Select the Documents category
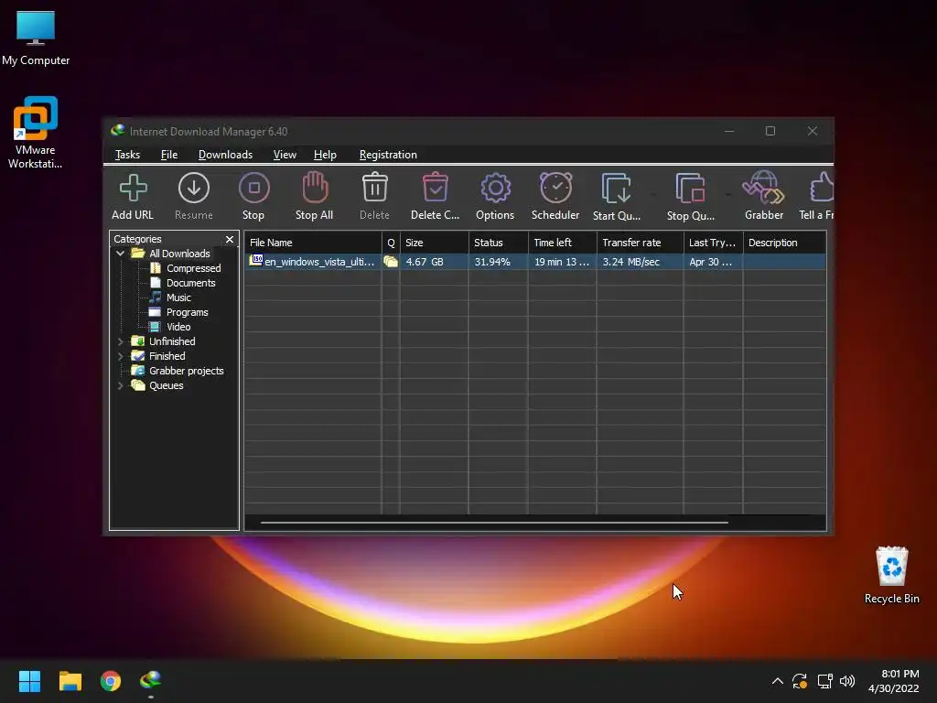The image size is (937, 703). [x=190, y=283]
